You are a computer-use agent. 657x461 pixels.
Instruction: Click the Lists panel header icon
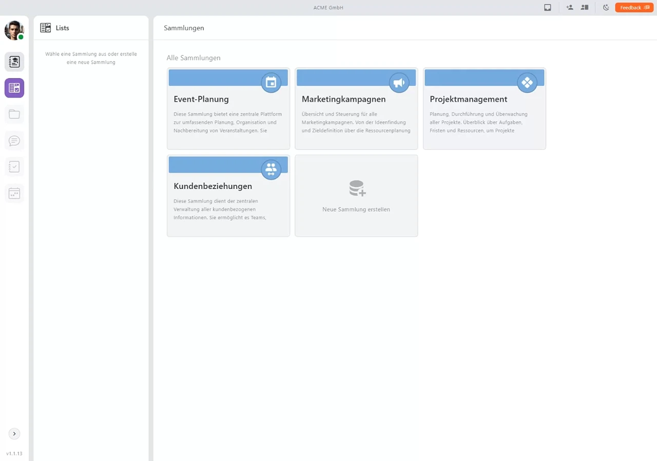coord(46,28)
